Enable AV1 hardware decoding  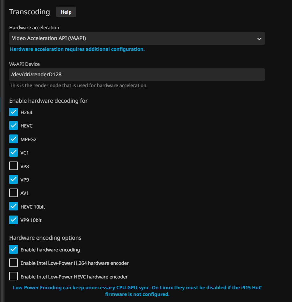coord(14,193)
